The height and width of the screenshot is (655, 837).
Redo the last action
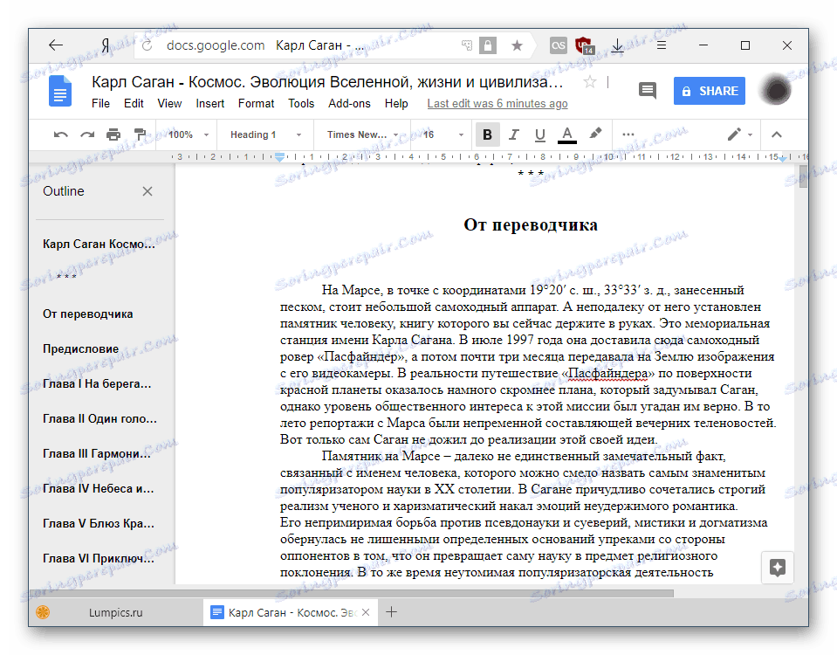point(87,134)
